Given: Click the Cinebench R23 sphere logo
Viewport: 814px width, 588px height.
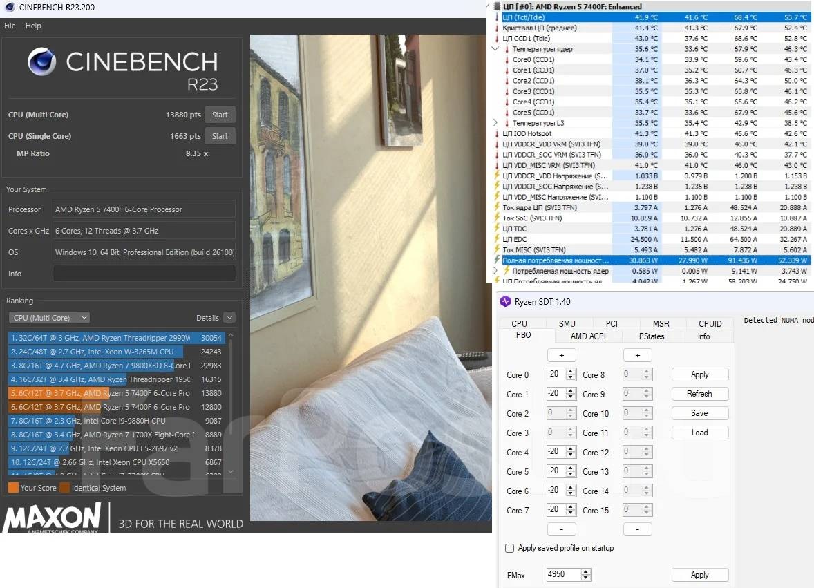Looking at the screenshot, I should (41, 61).
